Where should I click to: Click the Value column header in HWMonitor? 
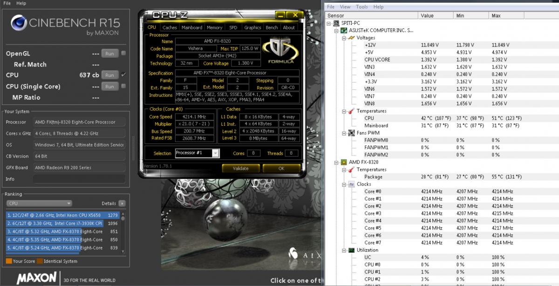(436, 15)
